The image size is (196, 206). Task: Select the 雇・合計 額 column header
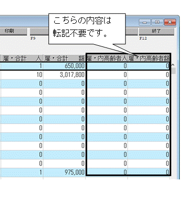64,58
